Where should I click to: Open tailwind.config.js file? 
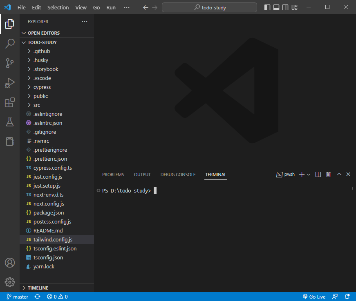click(57, 240)
